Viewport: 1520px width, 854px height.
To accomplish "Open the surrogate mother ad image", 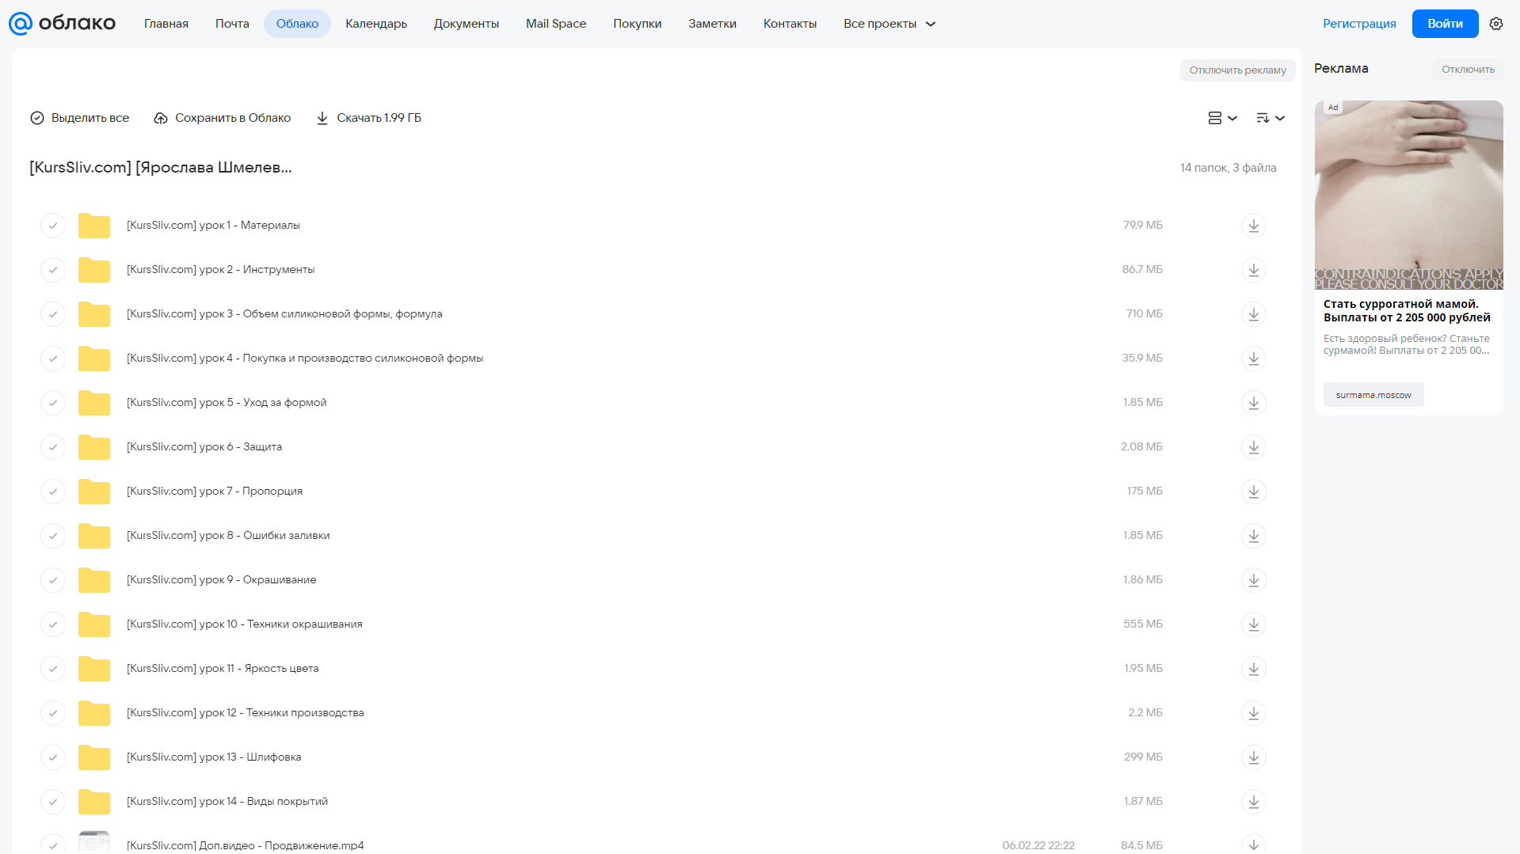I will 1408,195.
